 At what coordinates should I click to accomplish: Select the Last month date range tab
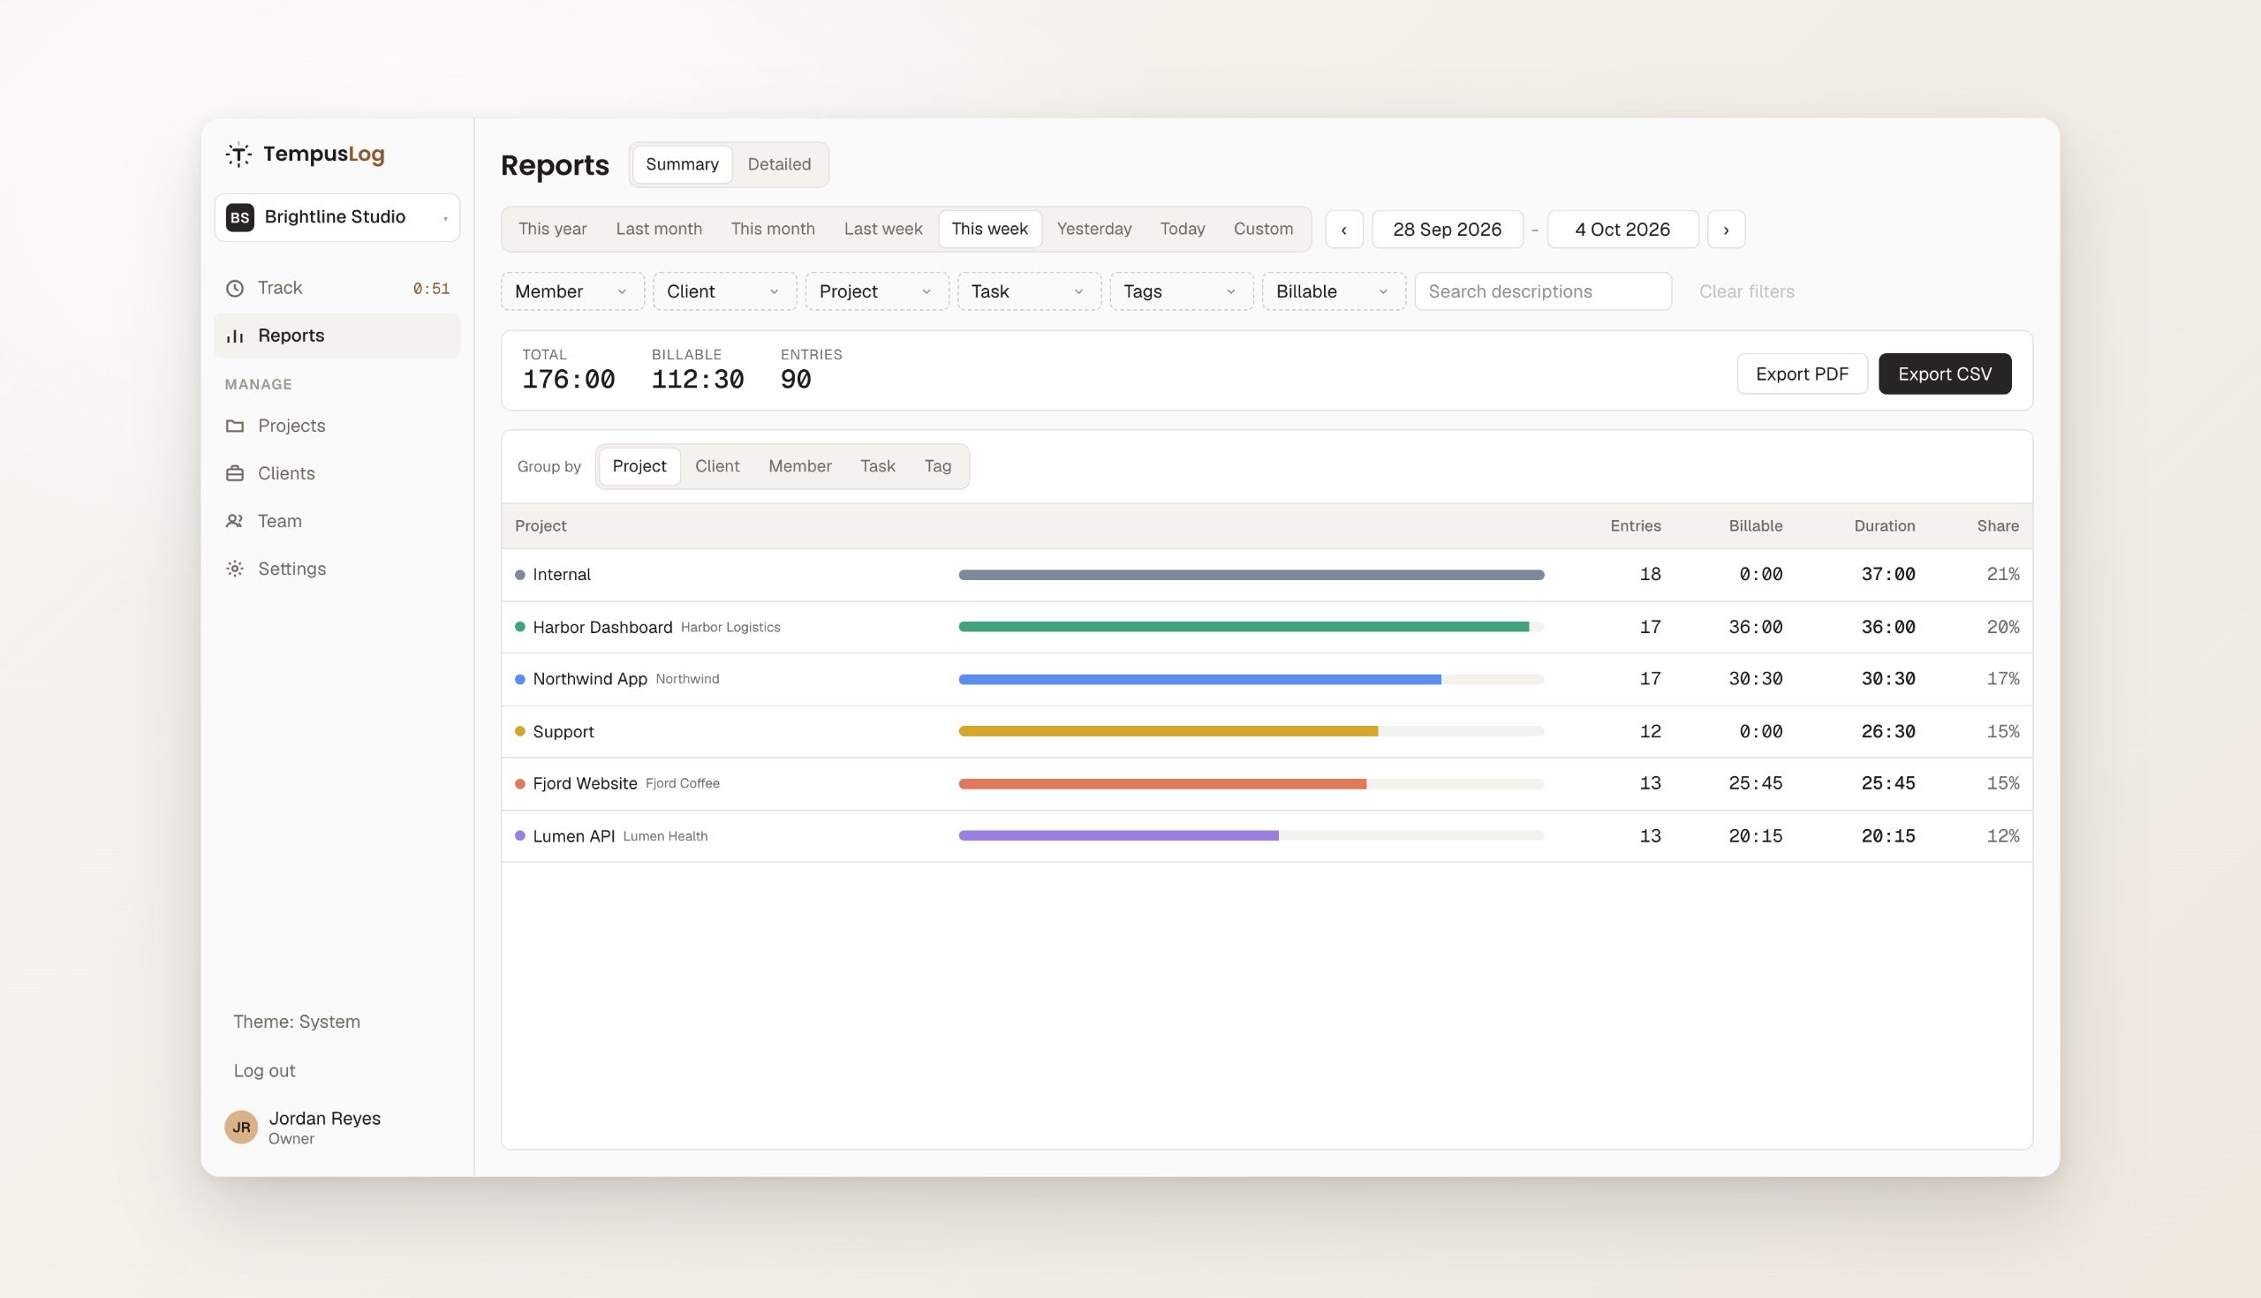pos(659,229)
